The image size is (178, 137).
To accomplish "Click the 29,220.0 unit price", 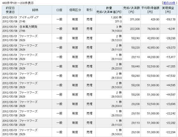I will point(116,68).
